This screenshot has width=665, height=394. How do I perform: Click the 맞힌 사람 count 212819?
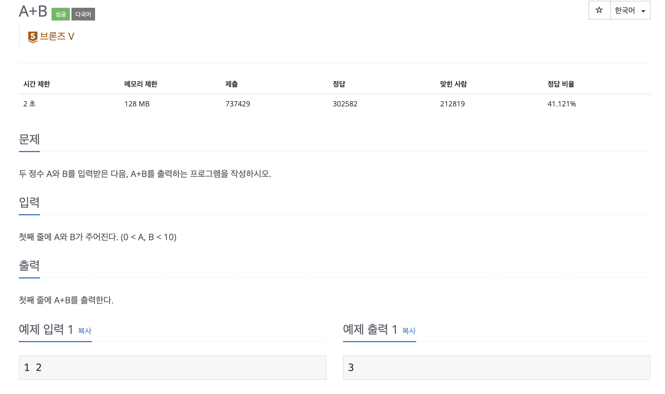[x=452, y=104]
